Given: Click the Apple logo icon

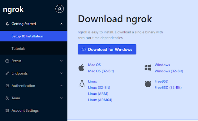Looking at the screenshot, I should 81,68.
